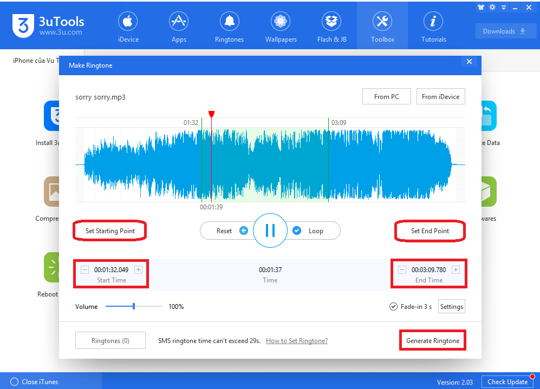The image size is (540, 389).
Task: Open the How to Set Ringtone link
Action: (x=297, y=341)
